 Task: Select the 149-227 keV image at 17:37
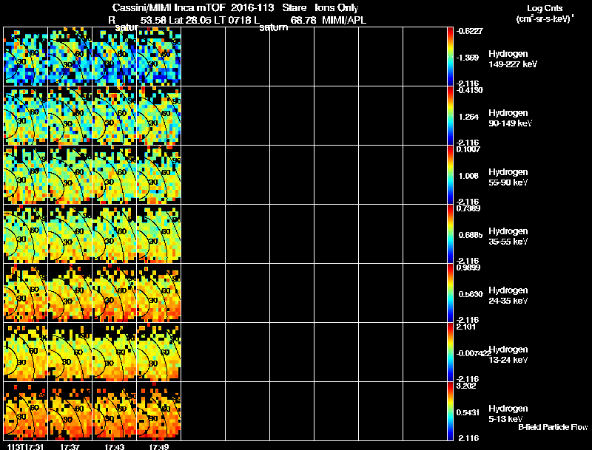pyautogui.click(x=70, y=57)
